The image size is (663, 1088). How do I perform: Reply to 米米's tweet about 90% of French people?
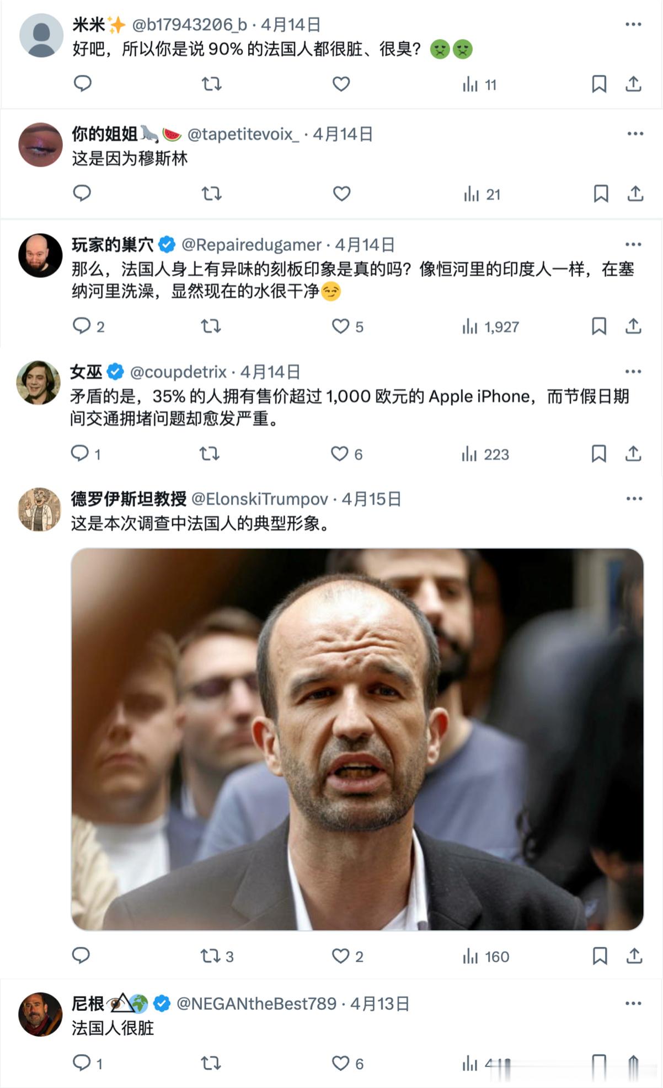point(83,84)
